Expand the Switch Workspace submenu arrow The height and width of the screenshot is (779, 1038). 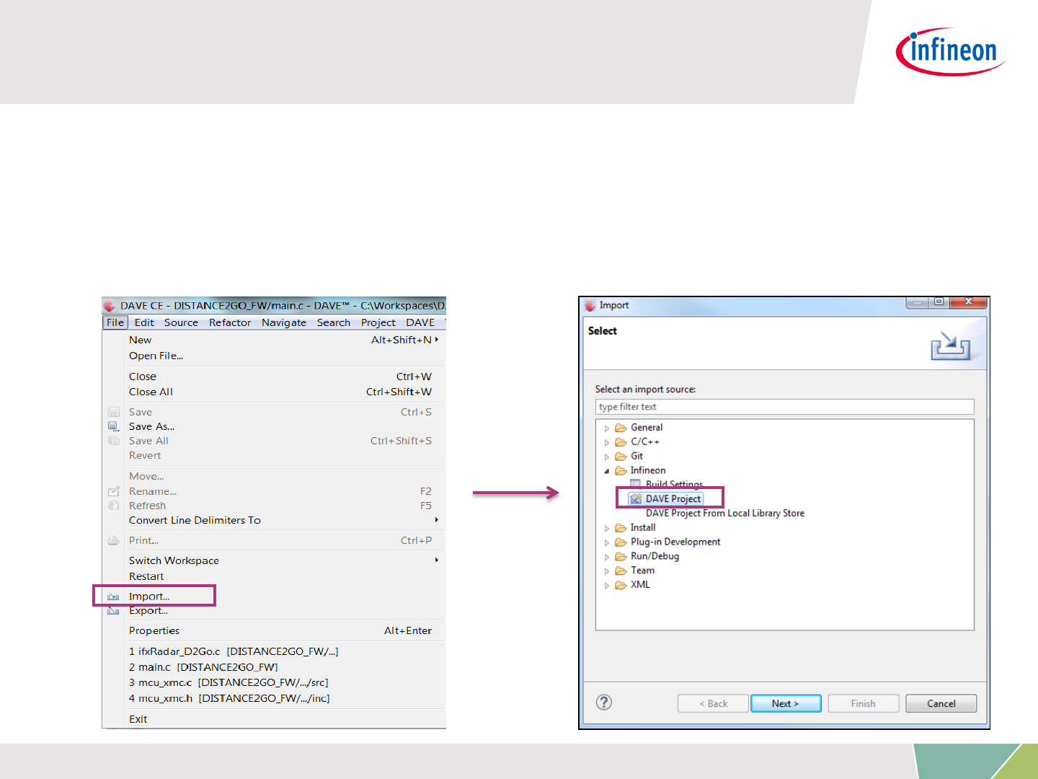click(x=436, y=560)
